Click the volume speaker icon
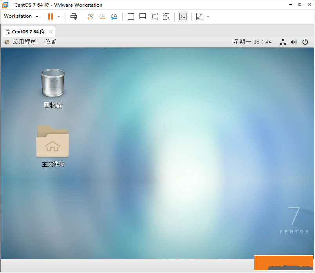 coord(294,42)
